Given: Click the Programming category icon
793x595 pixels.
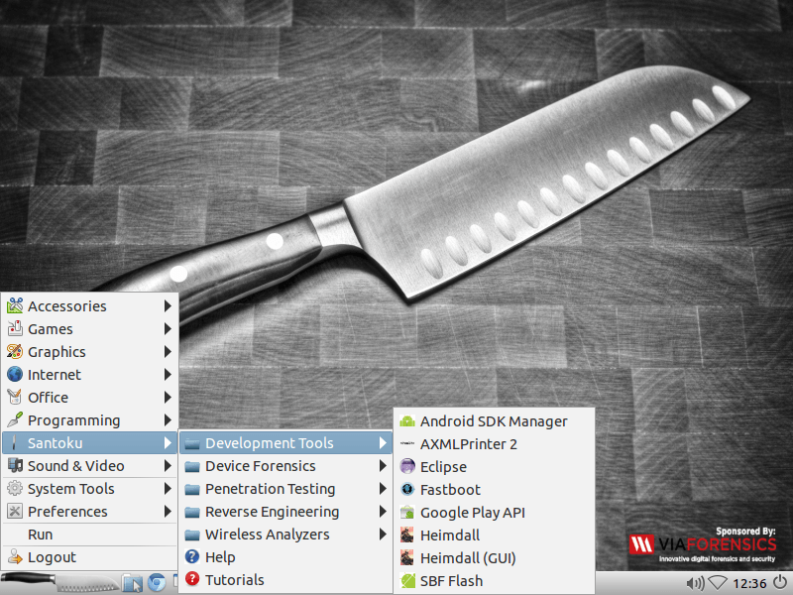Looking at the screenshot, I should click(15, 419).
